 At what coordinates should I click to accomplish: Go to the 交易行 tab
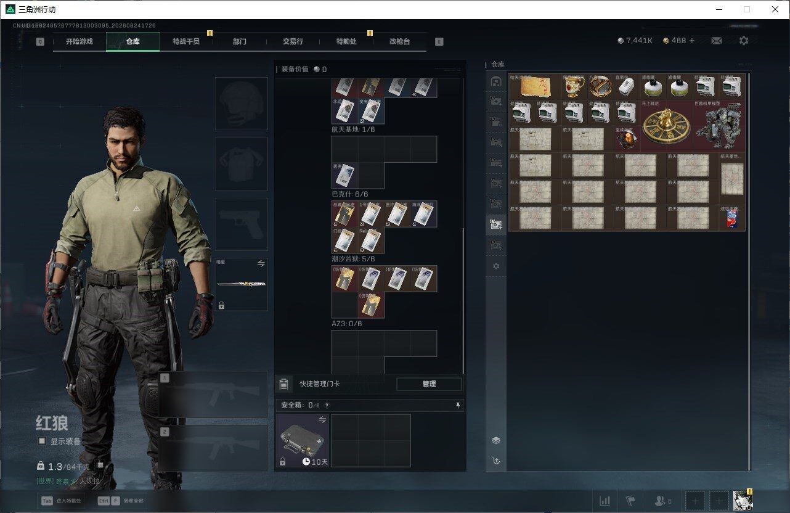(x=293, y=41)
